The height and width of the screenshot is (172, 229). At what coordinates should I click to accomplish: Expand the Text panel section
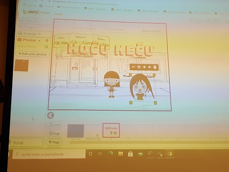28,21
